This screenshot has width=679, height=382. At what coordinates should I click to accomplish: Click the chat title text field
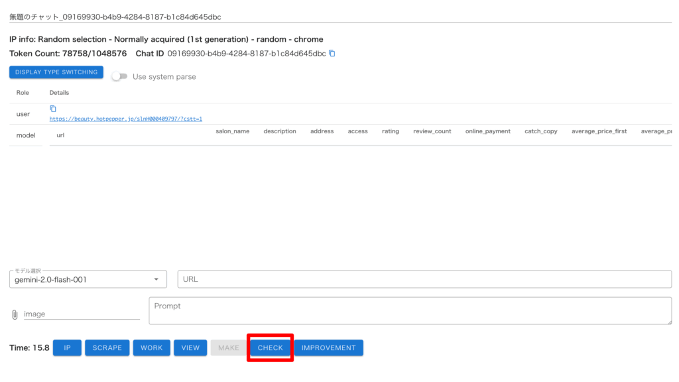tap(339, 16)
